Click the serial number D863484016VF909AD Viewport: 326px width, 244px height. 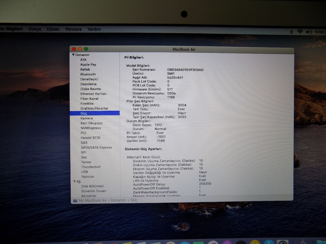coord(185,70)
